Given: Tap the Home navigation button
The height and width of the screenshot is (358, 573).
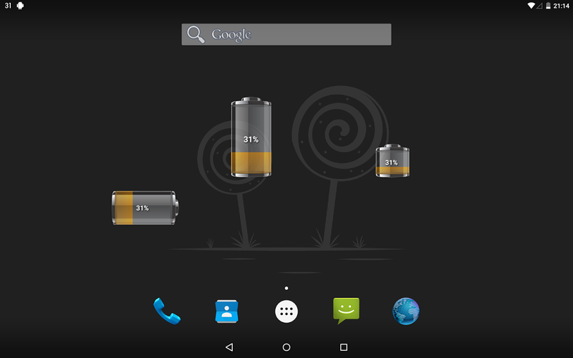Looking at the screenshot, I should [286, 347].
